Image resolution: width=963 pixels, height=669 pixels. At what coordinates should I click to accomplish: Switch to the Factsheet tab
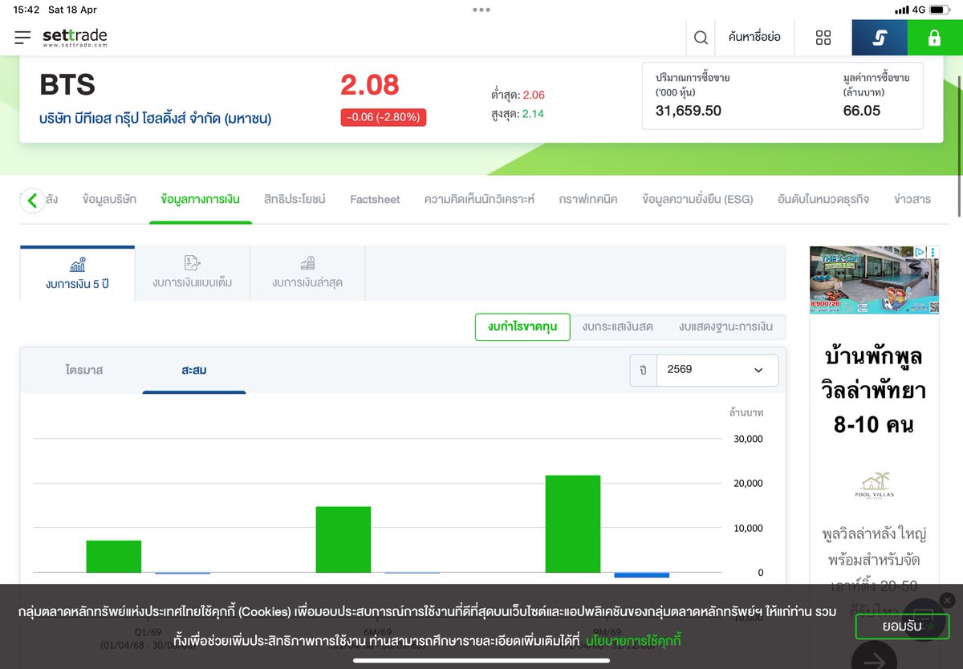pos(375,199)
